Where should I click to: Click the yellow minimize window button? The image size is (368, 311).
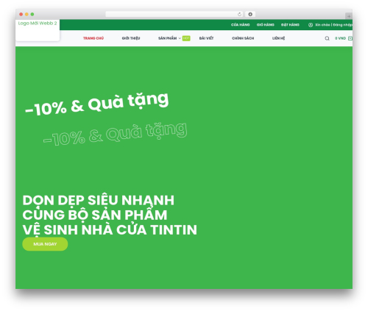tap(26, 14)
